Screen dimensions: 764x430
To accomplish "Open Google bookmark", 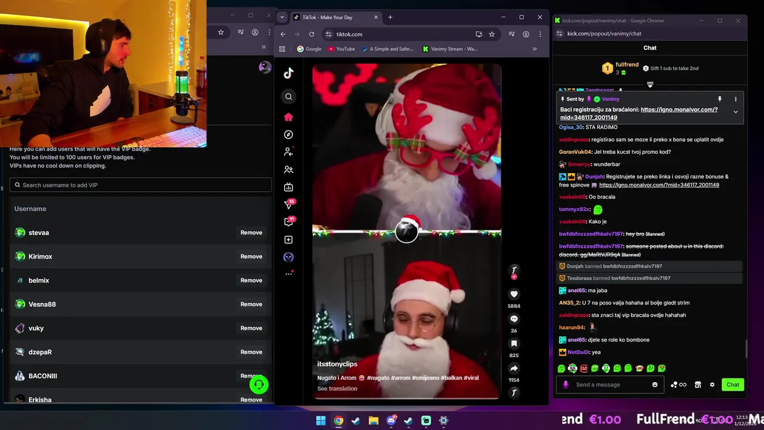I will pos(309,49).
